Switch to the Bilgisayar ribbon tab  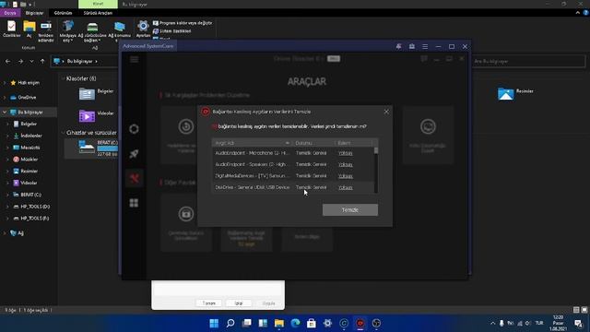pyautogui.click(x=35, y=13)
